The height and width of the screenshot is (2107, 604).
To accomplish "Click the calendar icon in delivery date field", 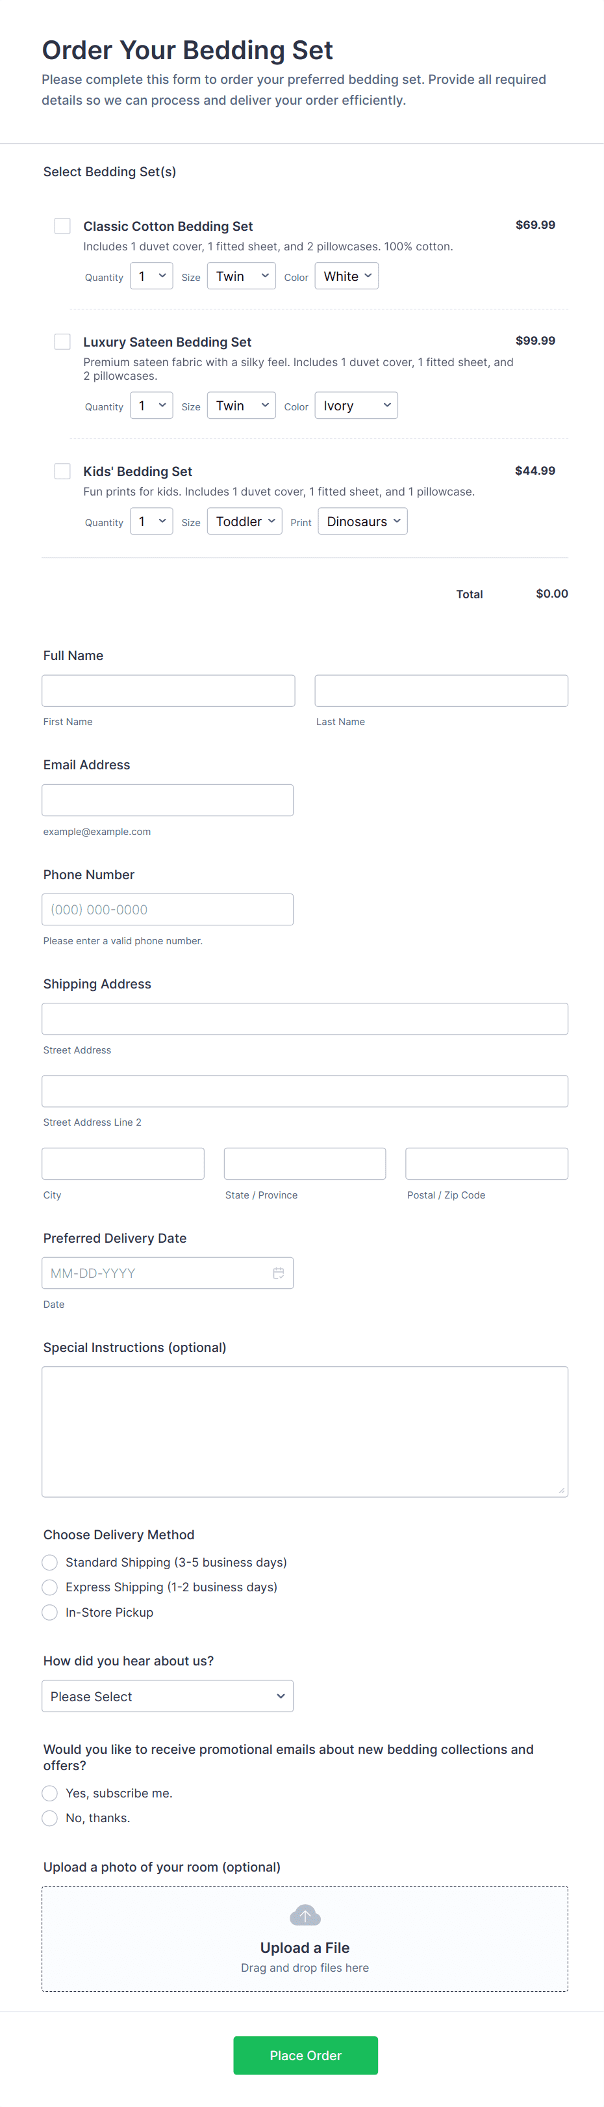I will [x=278, y=1273].
